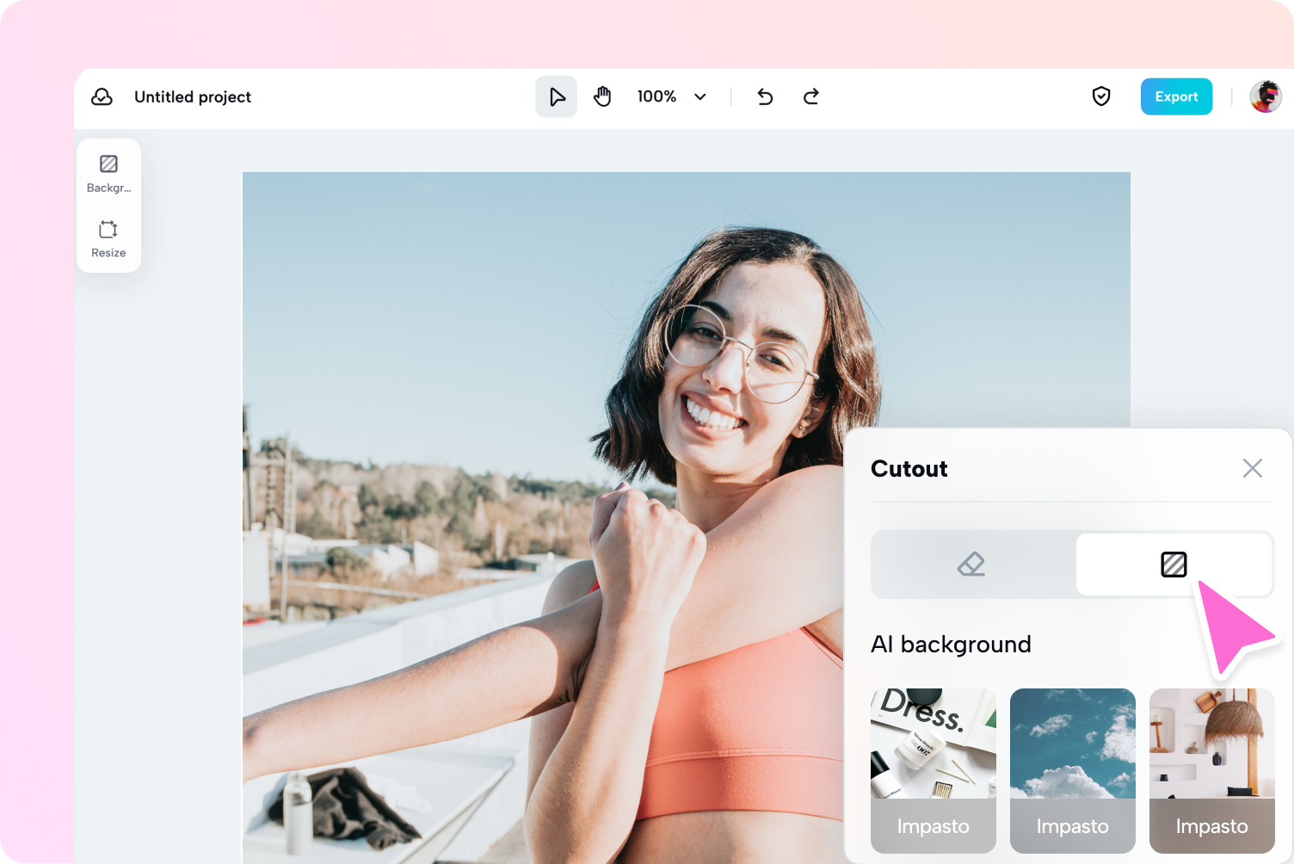
Task: Switch to the eraser tab in Cutout
Action: (x=972, y=565)
